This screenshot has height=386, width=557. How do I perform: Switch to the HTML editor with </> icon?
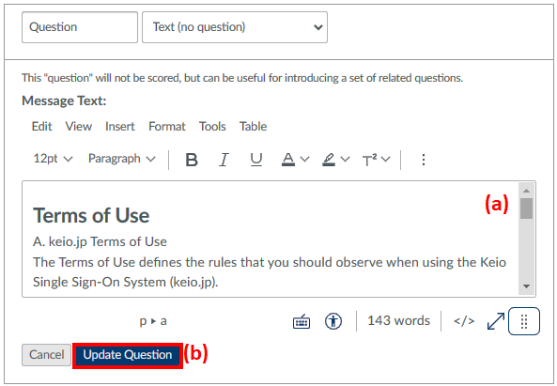464,321
